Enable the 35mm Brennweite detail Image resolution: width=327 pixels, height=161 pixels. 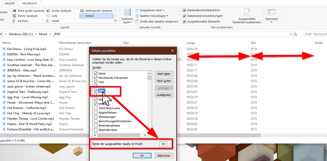tap(96, 108)
